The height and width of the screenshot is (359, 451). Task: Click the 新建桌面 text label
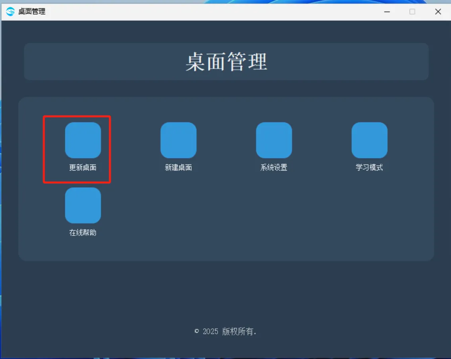point(178,167)
